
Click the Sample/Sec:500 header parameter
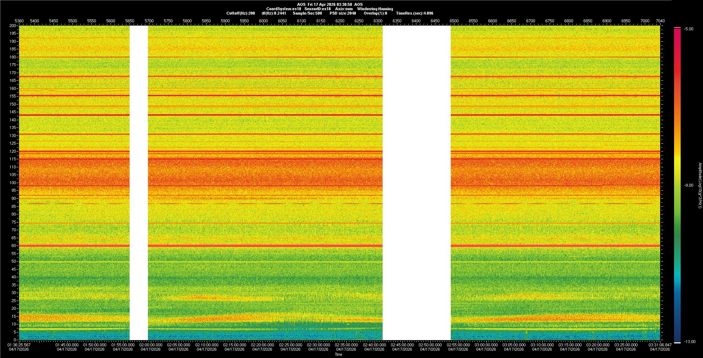pyautogui.click(x=307, y=13)
